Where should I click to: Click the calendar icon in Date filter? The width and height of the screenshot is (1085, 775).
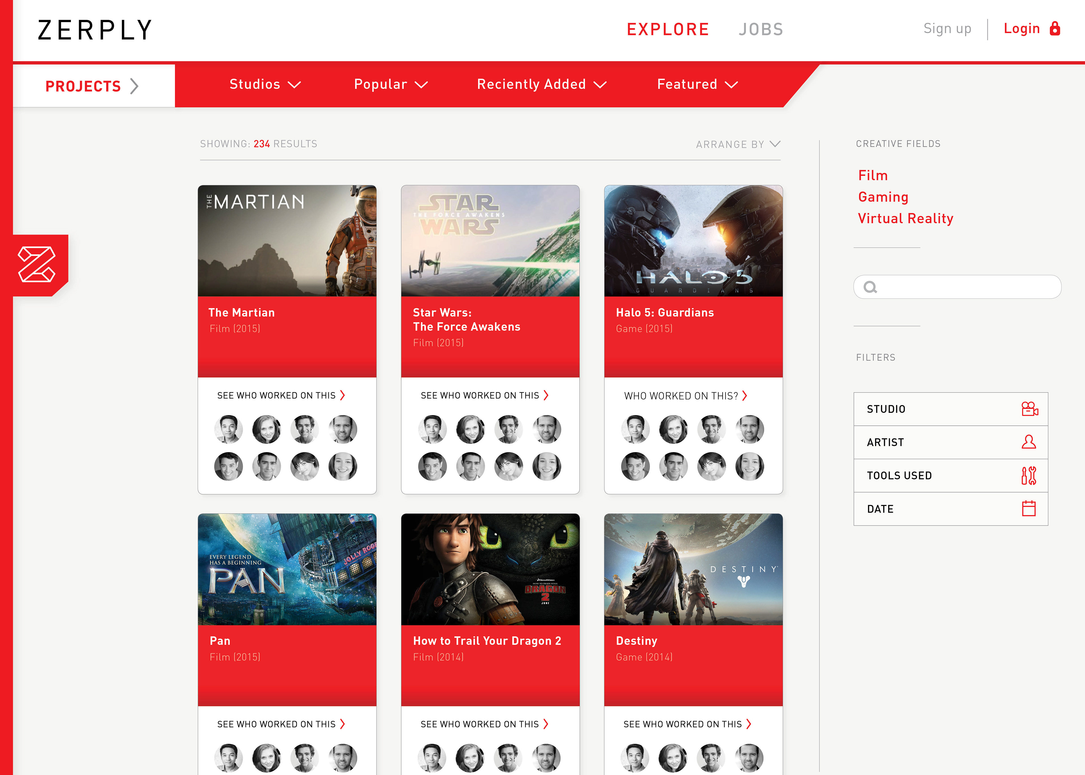coord(1029,508)
